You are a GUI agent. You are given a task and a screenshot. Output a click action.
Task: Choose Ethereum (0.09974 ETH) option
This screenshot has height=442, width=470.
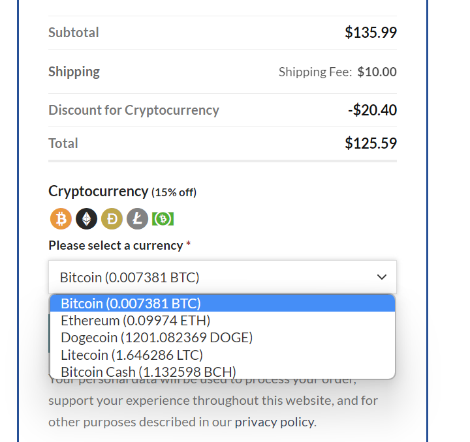pos(223,321)
